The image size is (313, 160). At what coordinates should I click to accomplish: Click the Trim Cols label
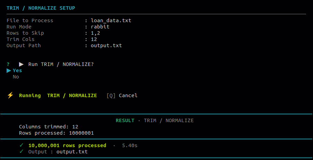coord(20,39)
